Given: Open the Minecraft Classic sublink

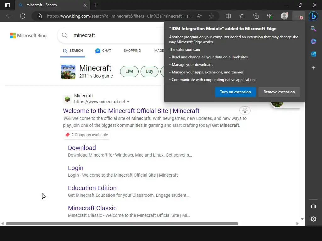Looking at the screenshot, I should point(92,208).
